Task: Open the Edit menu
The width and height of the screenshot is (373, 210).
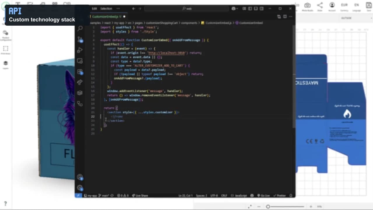Action: click(x=94, y=8)
